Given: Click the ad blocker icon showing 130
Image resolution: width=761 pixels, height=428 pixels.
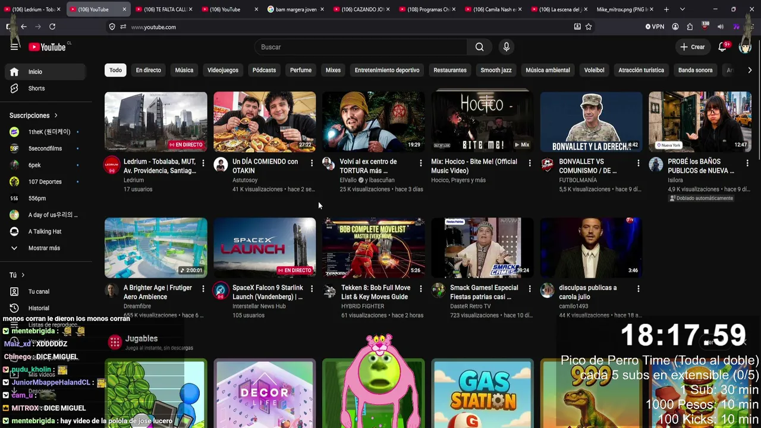Looking at the screenshot, I should point(705,26).
